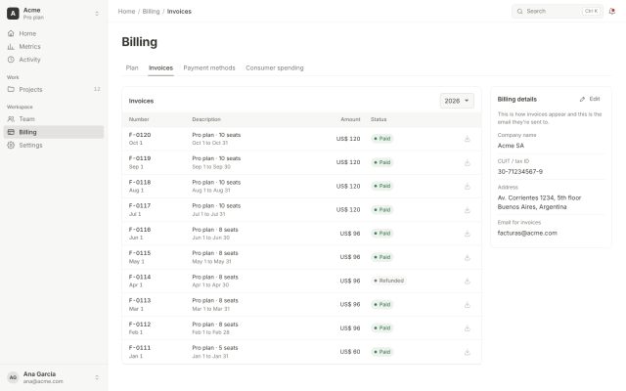Viewport: 626px width, 391px height.
Task: Download refunded invoice F-0114
Action: point(468,281)
